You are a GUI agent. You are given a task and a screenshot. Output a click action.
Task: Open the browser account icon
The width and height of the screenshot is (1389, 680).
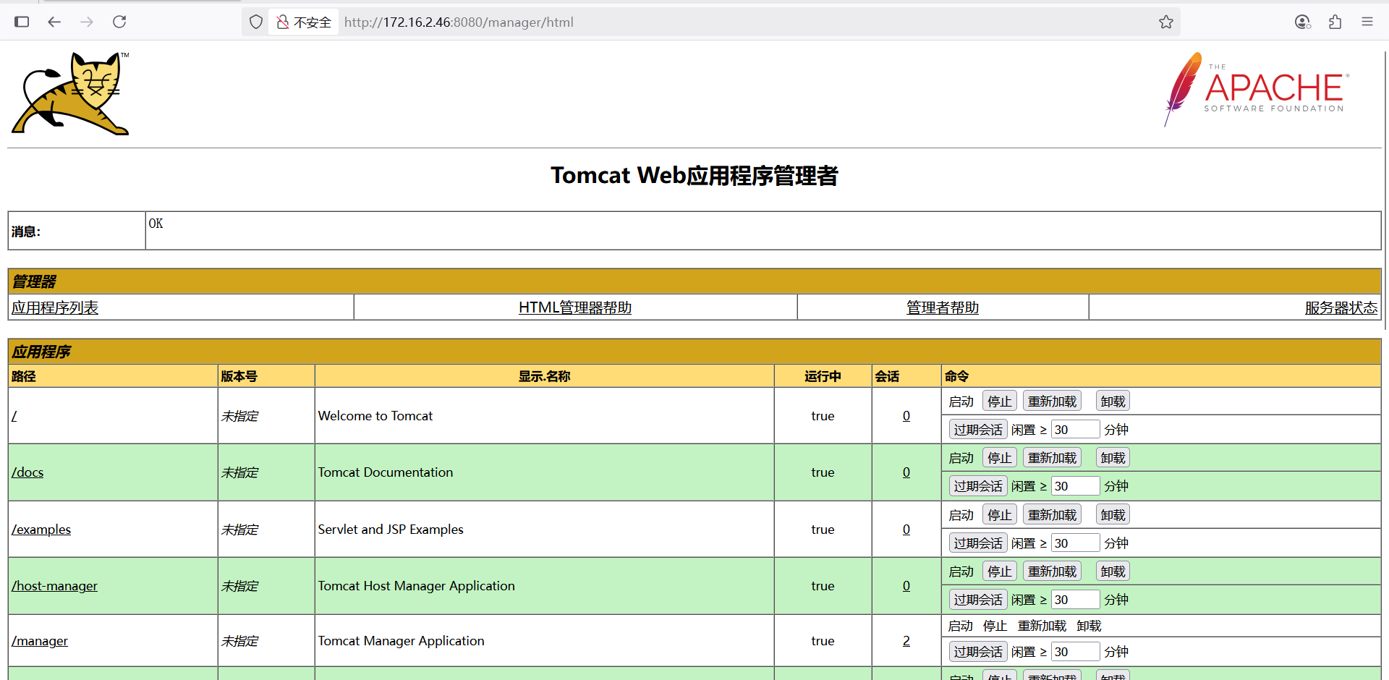point(1303,22)
